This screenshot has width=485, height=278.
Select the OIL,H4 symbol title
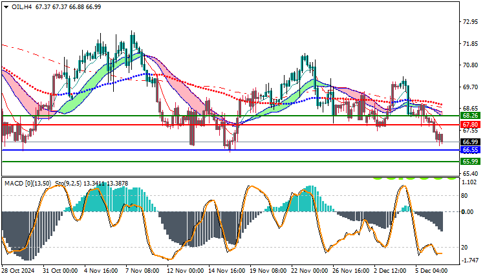[x=21, y=7]
